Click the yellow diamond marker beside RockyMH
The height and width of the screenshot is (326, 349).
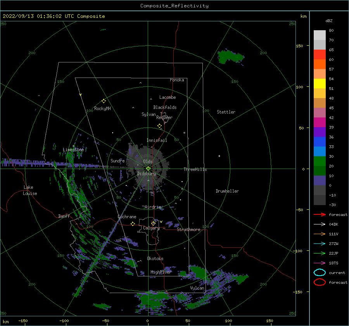104,101
